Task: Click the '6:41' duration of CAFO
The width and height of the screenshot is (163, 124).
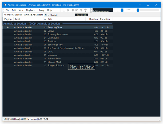Action: (x=96, y=52)
